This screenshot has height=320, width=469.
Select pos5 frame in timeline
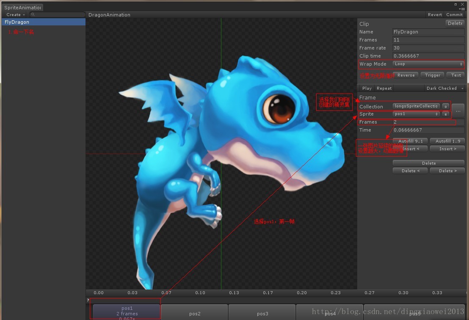click(414, 313)
